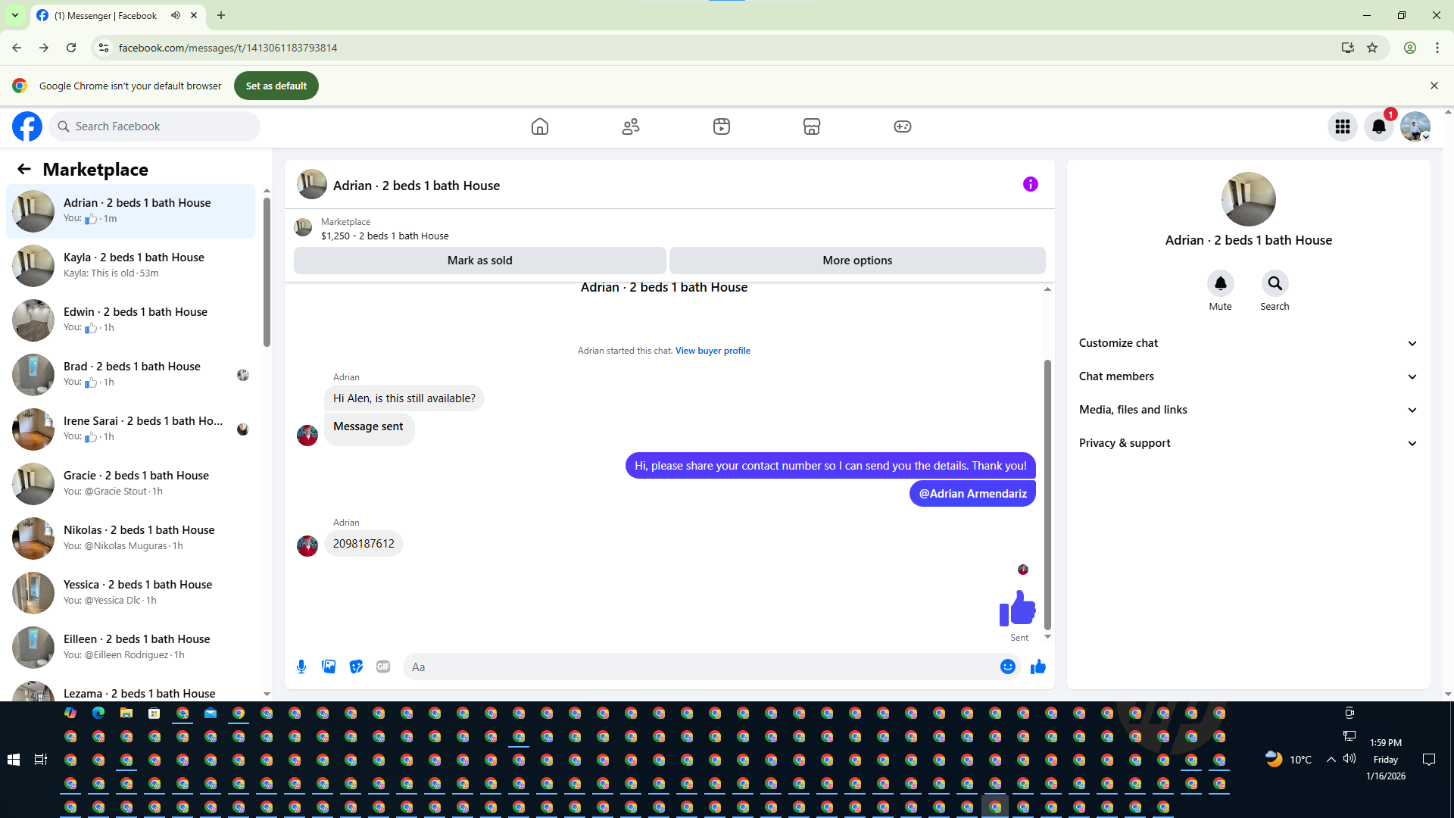The image size is (1454, 818).
Task: Open the Notifications bell icon
Action: 1378,126
